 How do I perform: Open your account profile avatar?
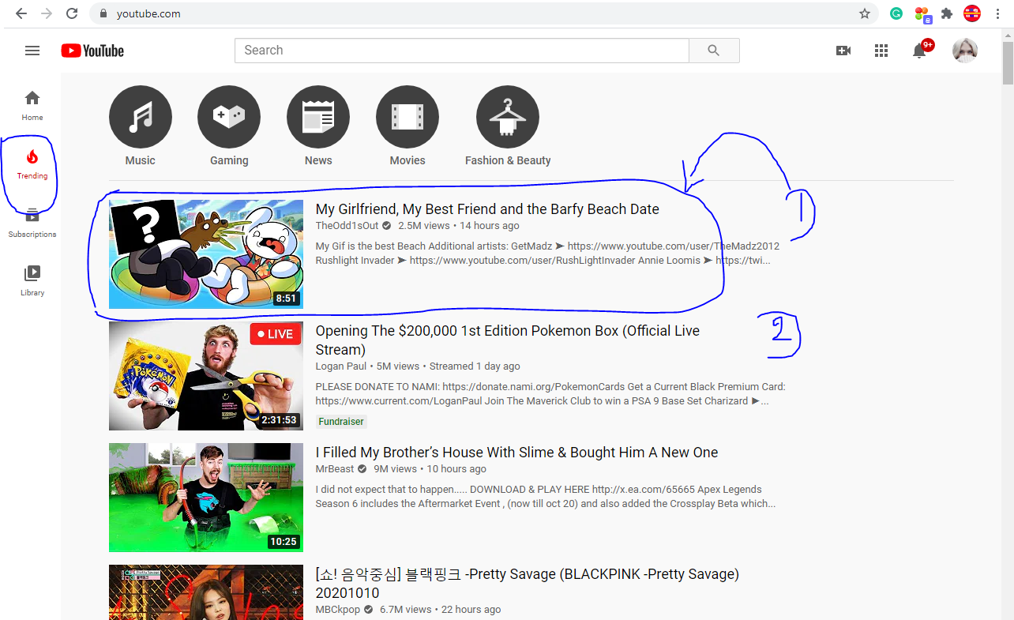965,50
